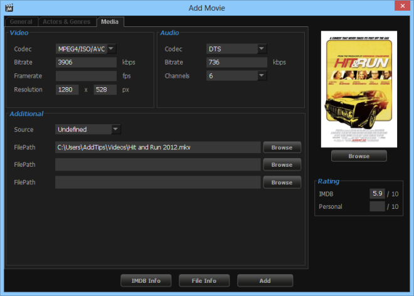Viewport: 414px width, 296px height.
Task: Click the Source label
Action: [x=24, y=130]
